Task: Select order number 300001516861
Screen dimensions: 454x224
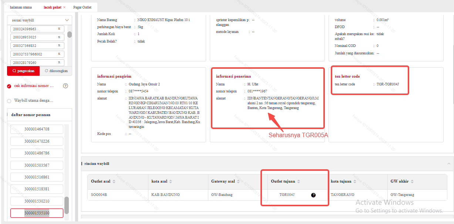Action: point(37,177)
